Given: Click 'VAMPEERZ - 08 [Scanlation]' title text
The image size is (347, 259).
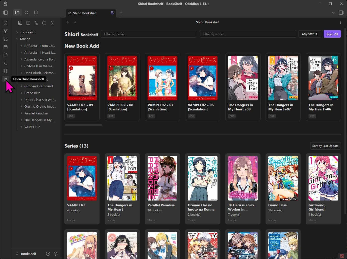Looking at the screenshot, I should [120, 107].
